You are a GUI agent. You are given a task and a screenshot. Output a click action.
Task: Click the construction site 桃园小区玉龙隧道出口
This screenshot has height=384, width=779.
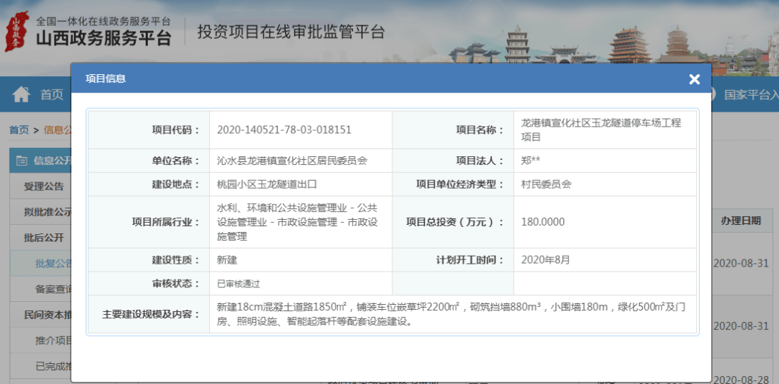click(x=267, y=184)
